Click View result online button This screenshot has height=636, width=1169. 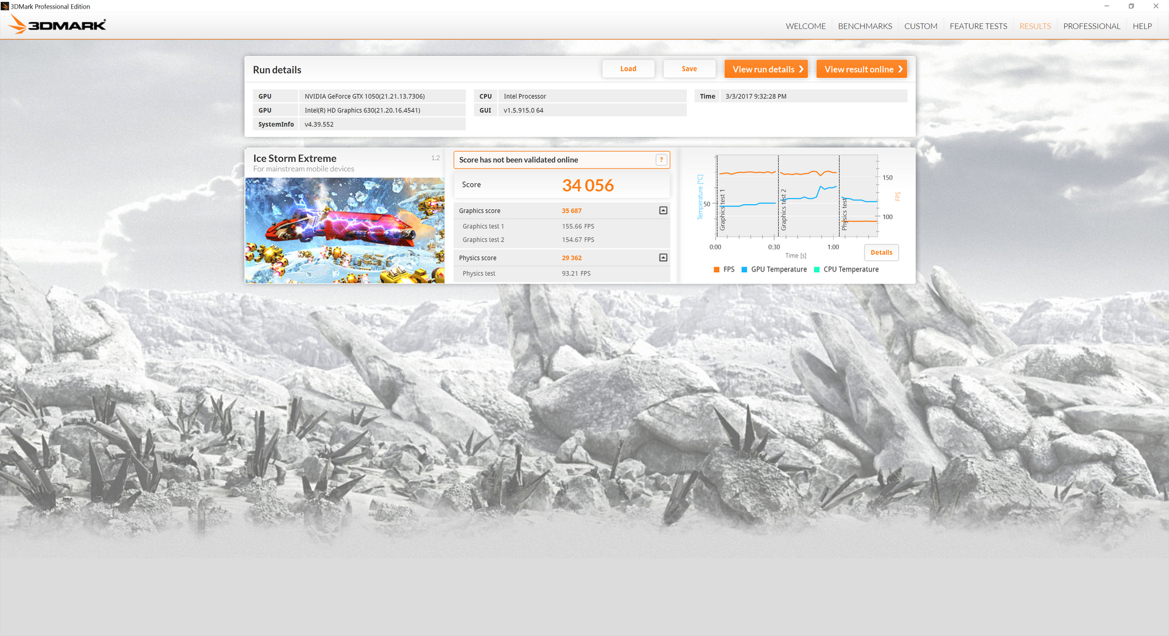[862, 69]
